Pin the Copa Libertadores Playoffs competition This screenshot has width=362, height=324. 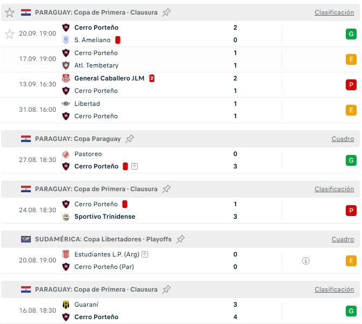(180, 239)
